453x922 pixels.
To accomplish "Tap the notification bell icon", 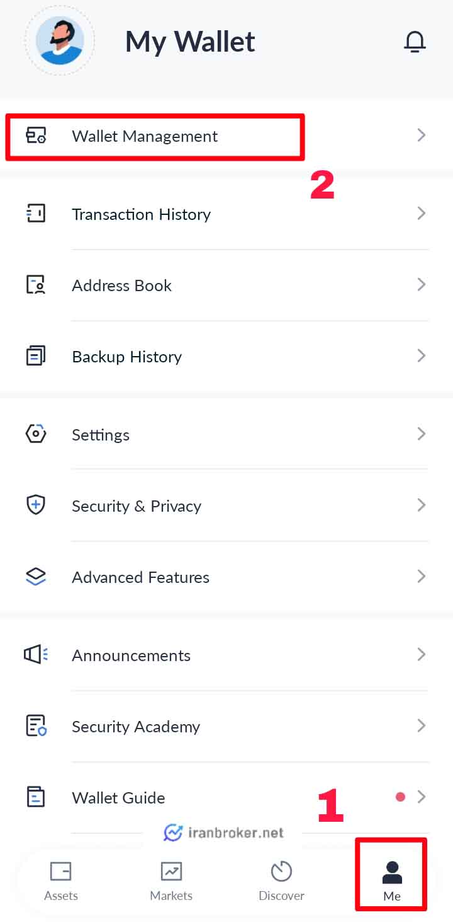I will tap(415, 42).
